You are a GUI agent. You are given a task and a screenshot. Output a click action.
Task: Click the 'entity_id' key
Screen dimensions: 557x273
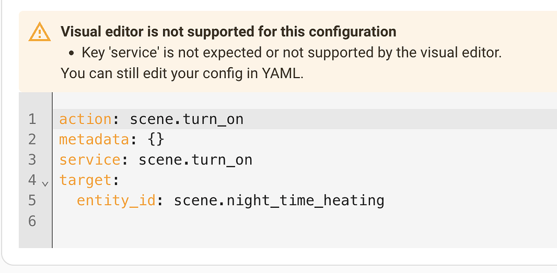[116, 201]
